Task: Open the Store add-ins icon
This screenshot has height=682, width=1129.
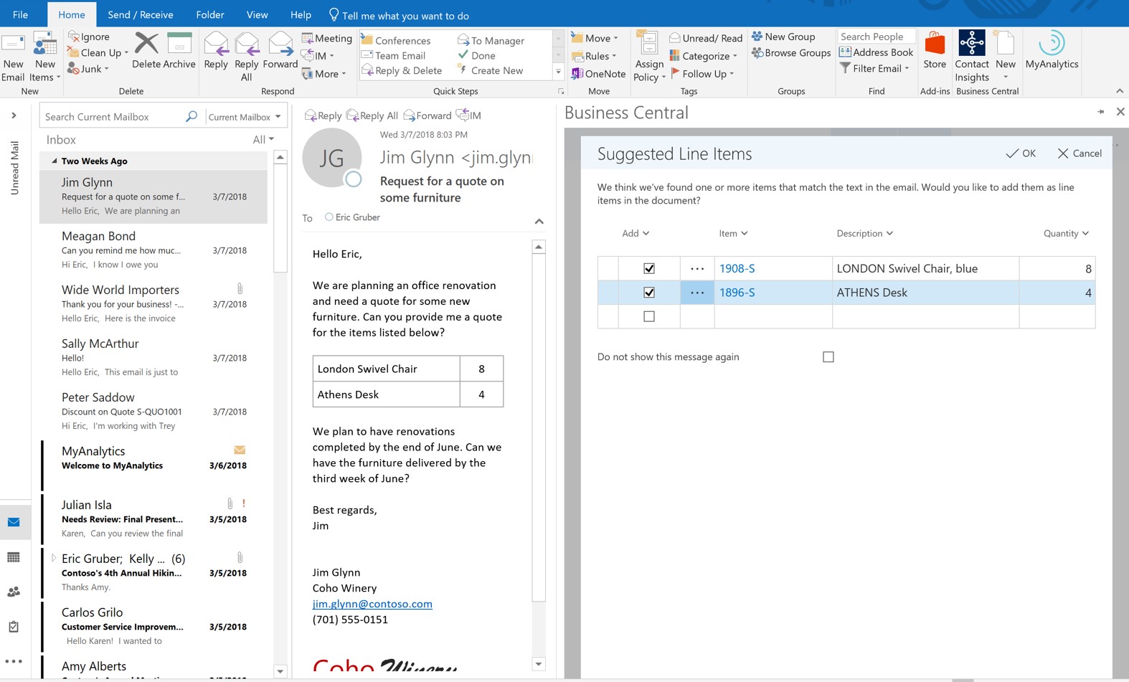Action: pyautogui.click(x=935, y=44)
